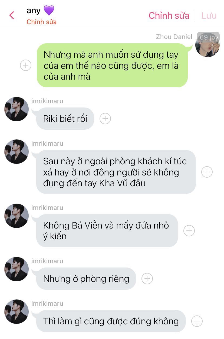Select the green message bubble
The height and width of the screenshot is (339, 224).
point(112,65)
